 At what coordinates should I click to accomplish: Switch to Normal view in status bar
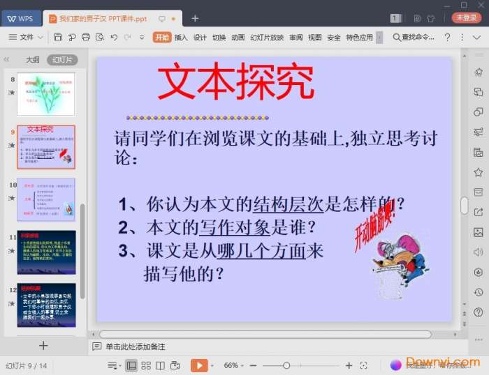tap(131, 366)
